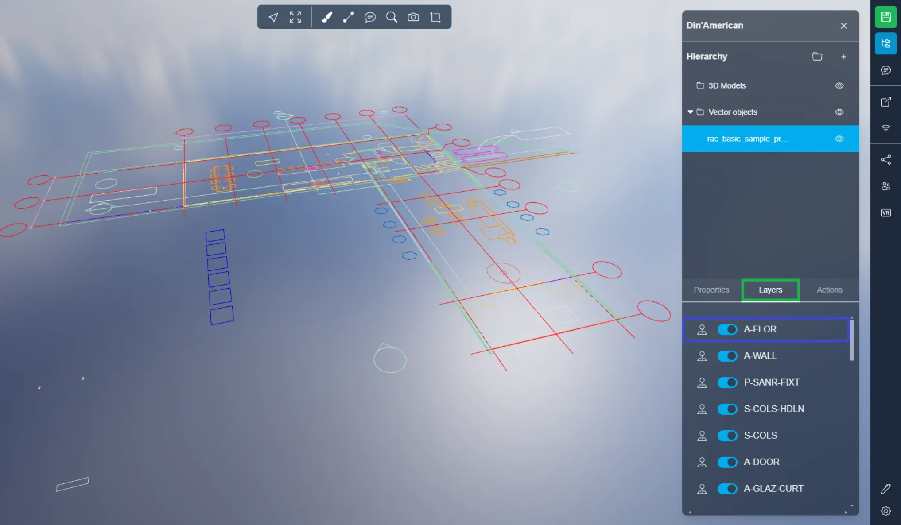Activate the measure line tool
The image size is (901, 525).
click(x=348, y=17)
